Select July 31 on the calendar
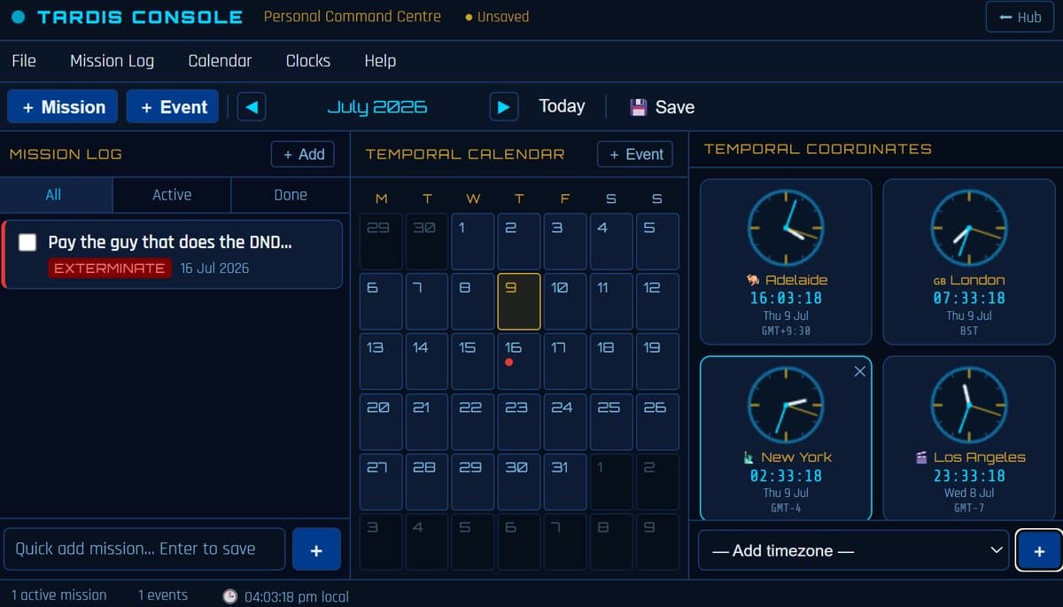 (565, 482)
